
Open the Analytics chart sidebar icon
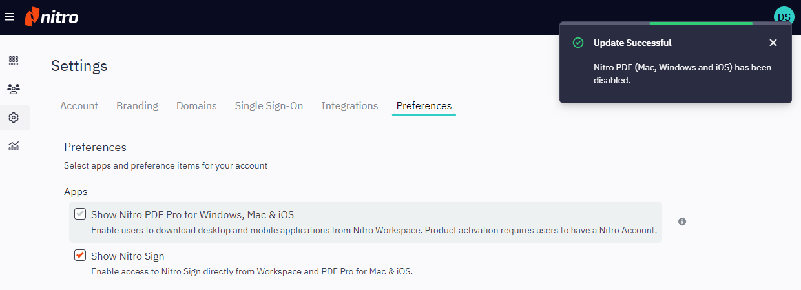(x=14, y=146)
